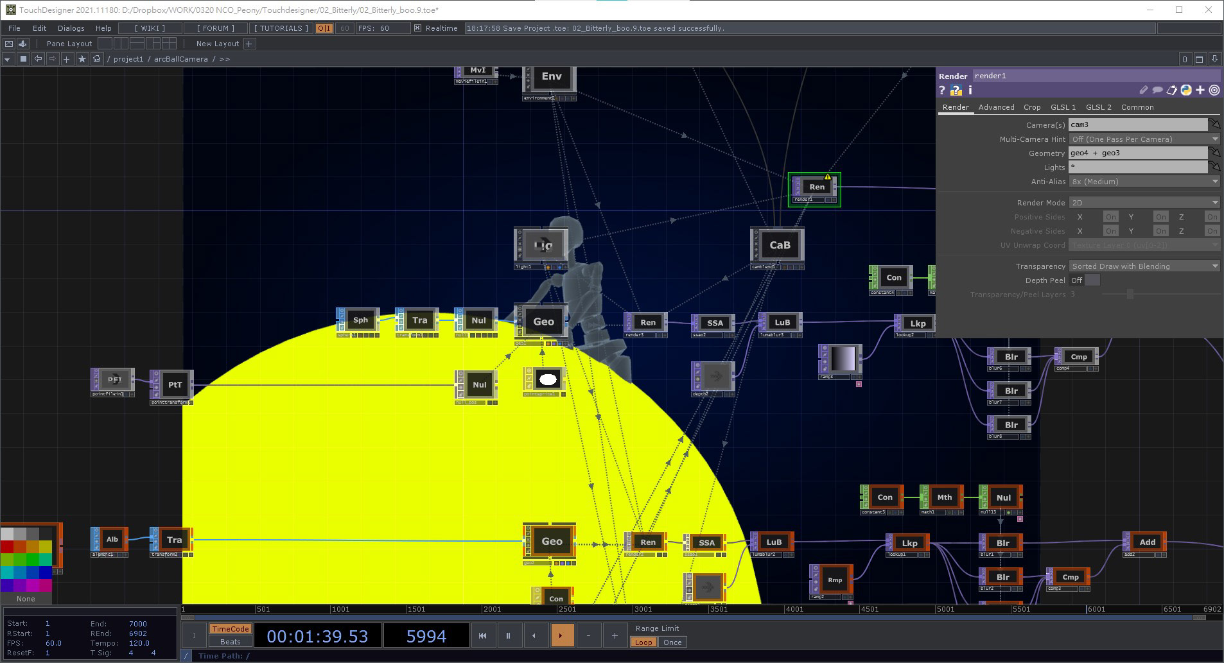Toggle the O|I power button
Viewport: 1224px width, 663px height.
click(x=324, y=28)
